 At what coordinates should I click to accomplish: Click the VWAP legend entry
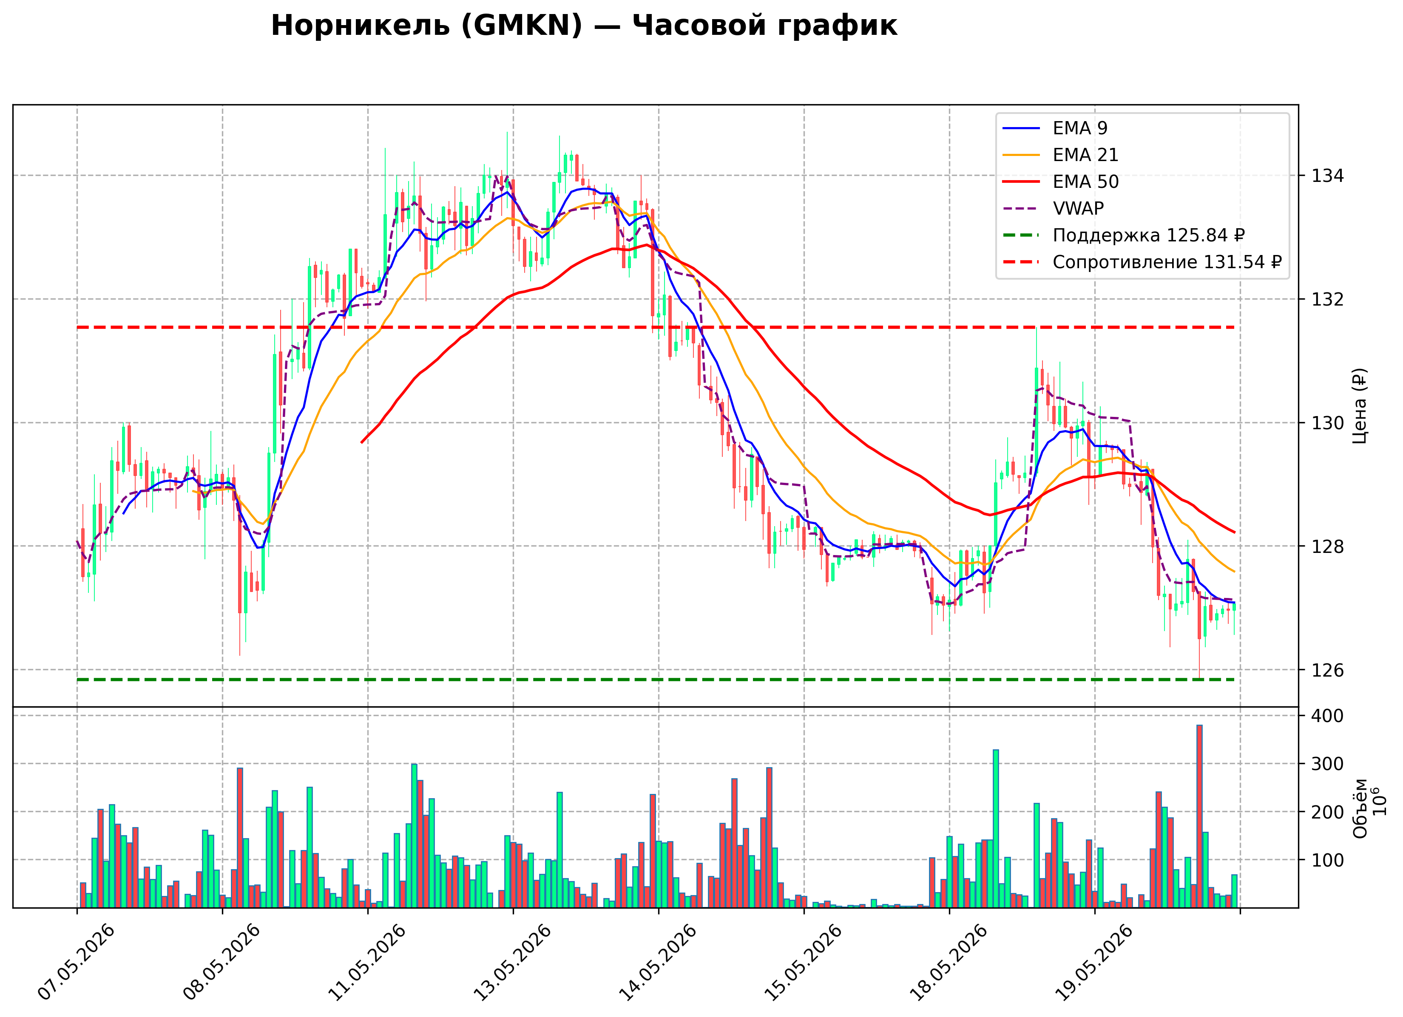1054,208
